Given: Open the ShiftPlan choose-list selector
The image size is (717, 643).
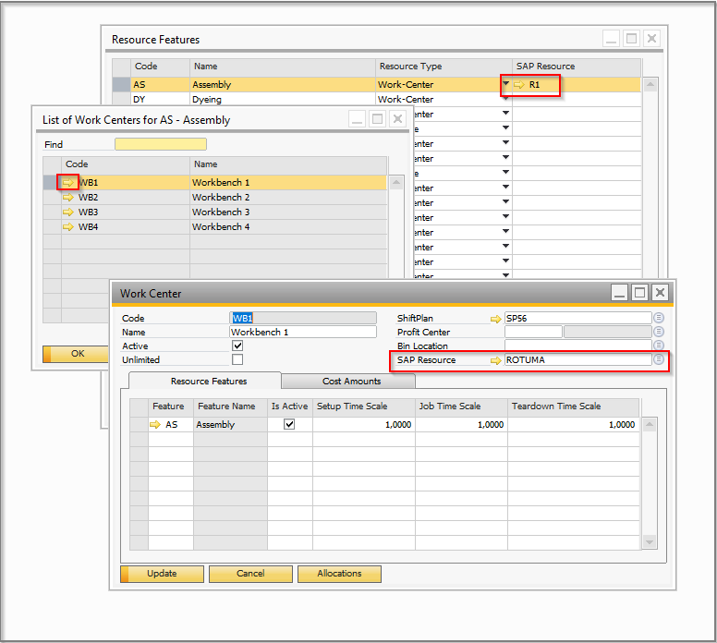Looking at the screenshot, I should [x=659, y=318].
